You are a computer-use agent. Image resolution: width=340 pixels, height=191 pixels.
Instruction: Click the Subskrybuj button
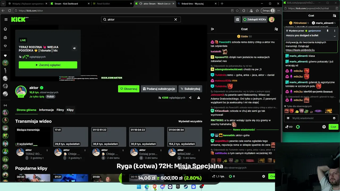click(x=190, y=89)
